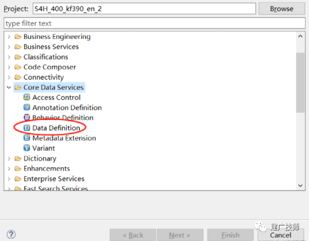Select the Classifications label
This screenshot has width=309, height=241.
(x=46, y=57)
